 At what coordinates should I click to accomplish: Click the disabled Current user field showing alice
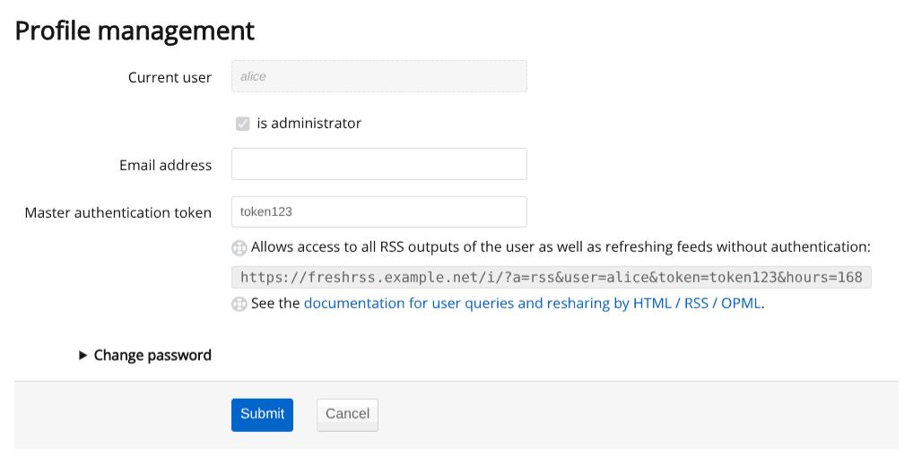[378, 77]
